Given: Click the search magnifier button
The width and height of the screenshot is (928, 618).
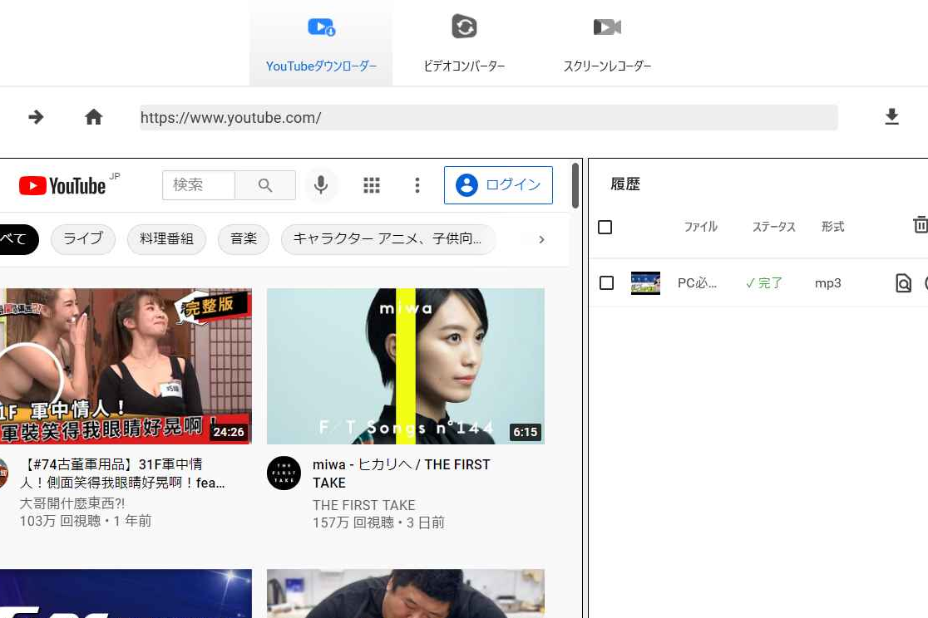Looking at the screenshot, I should click(x=265, y=185).
